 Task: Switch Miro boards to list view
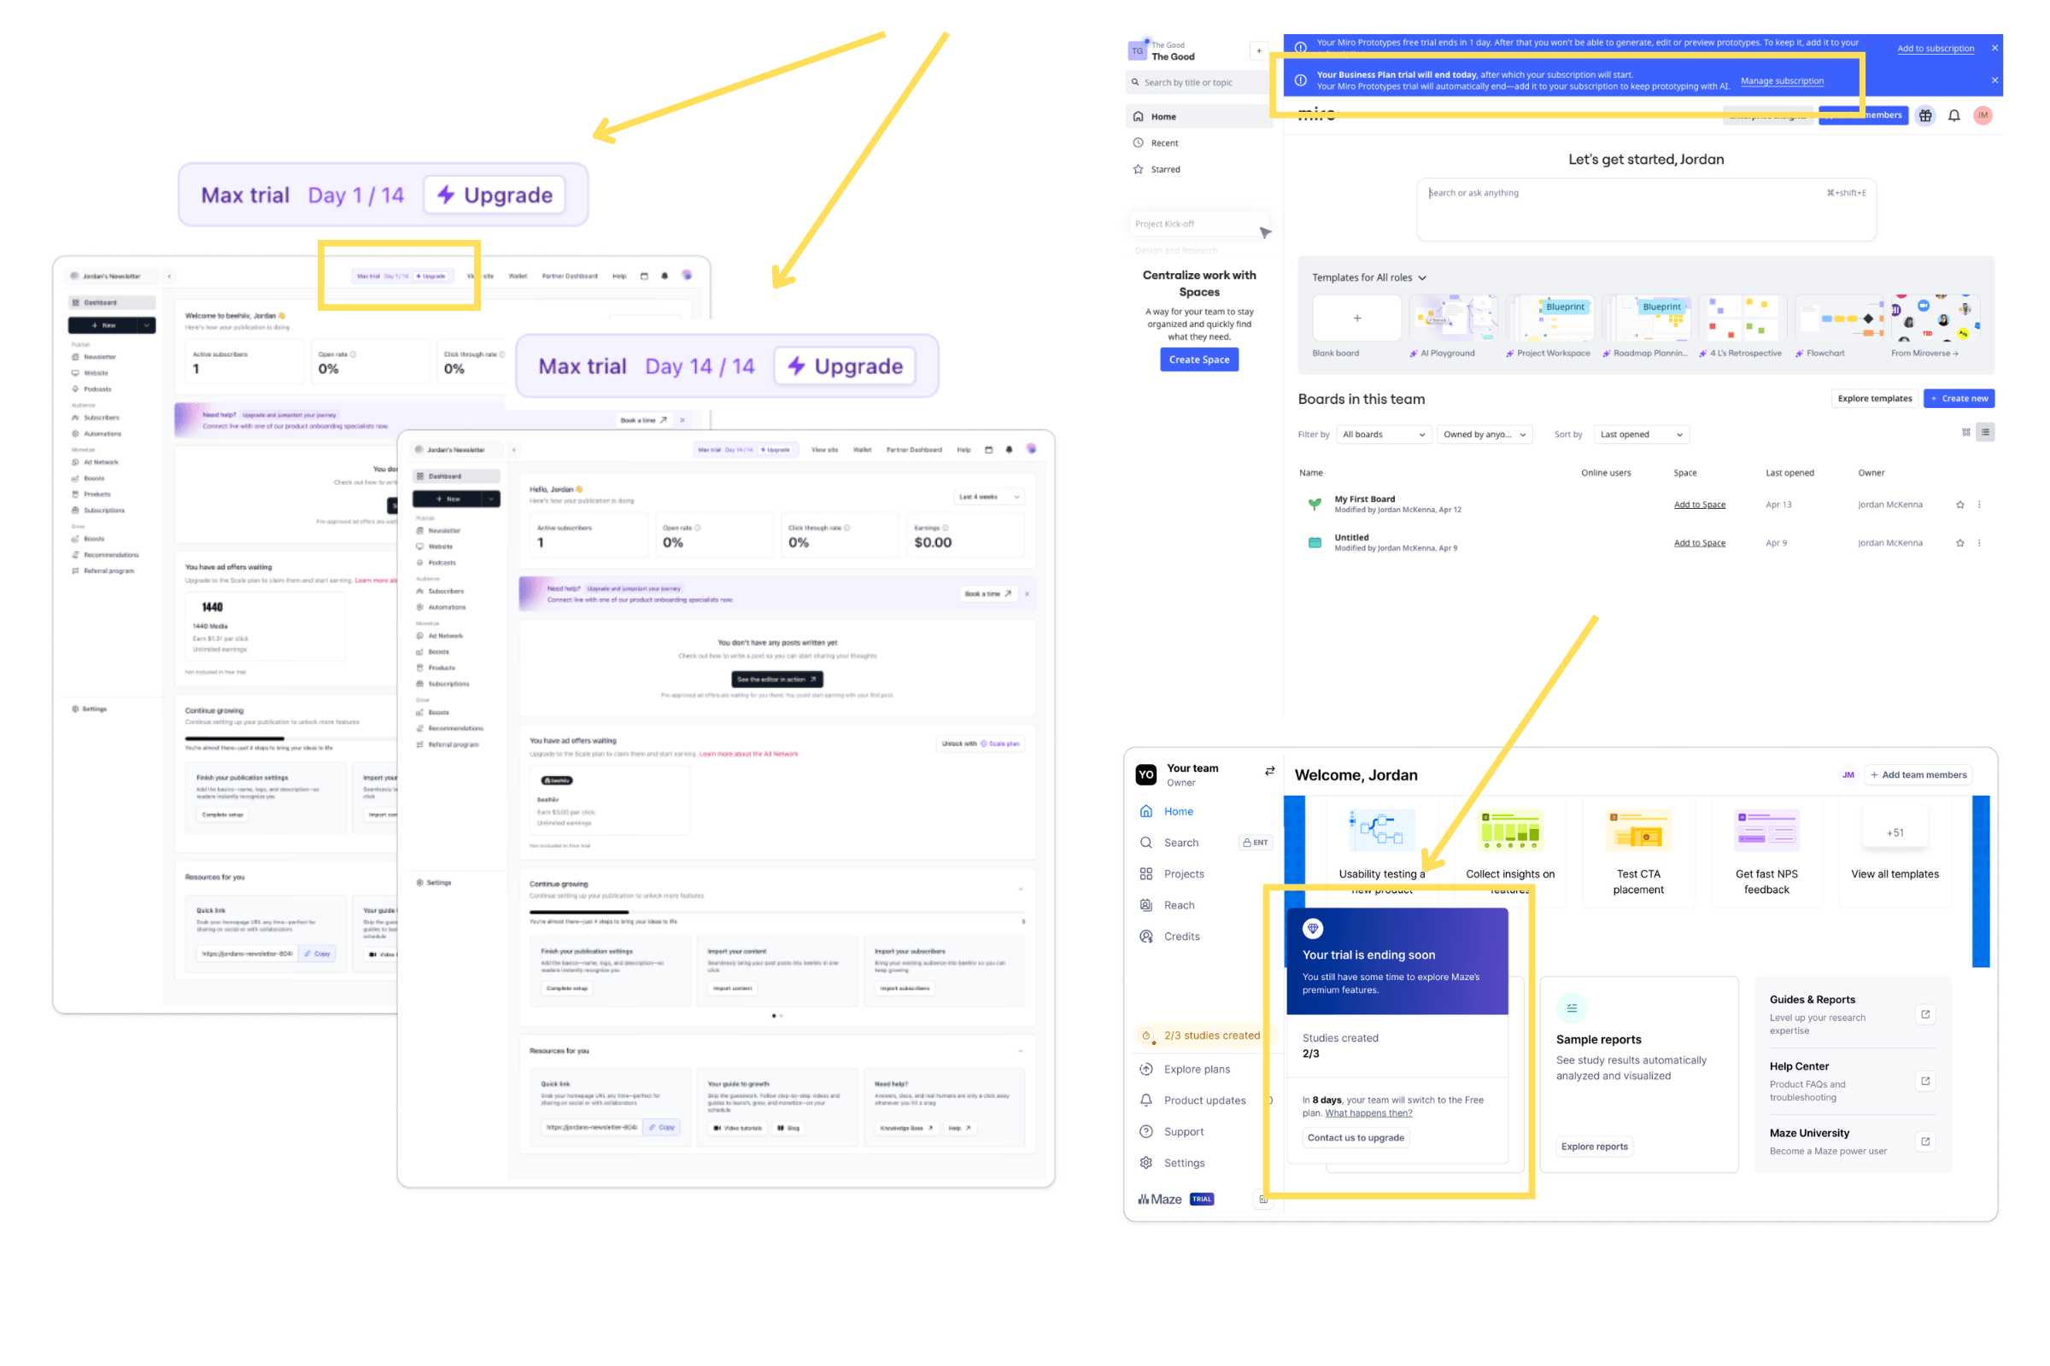pyautogui.click(x=1985, y=432)
